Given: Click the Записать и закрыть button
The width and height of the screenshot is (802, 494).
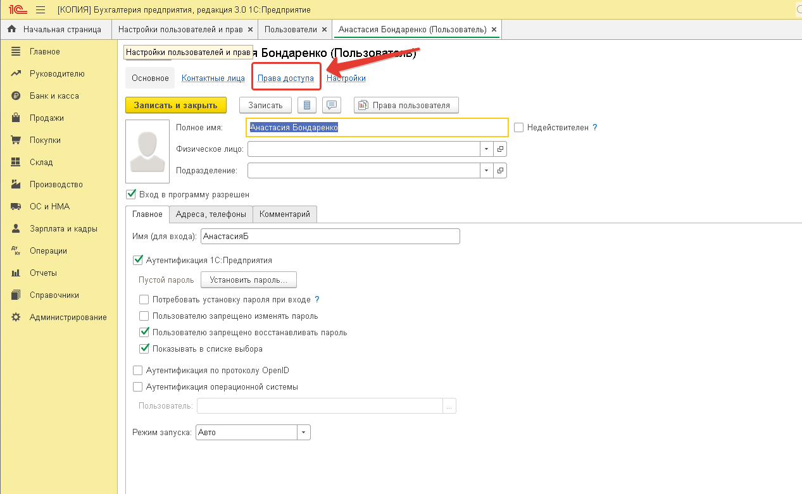Looking at the screenshot, I should tap(176, 105).
